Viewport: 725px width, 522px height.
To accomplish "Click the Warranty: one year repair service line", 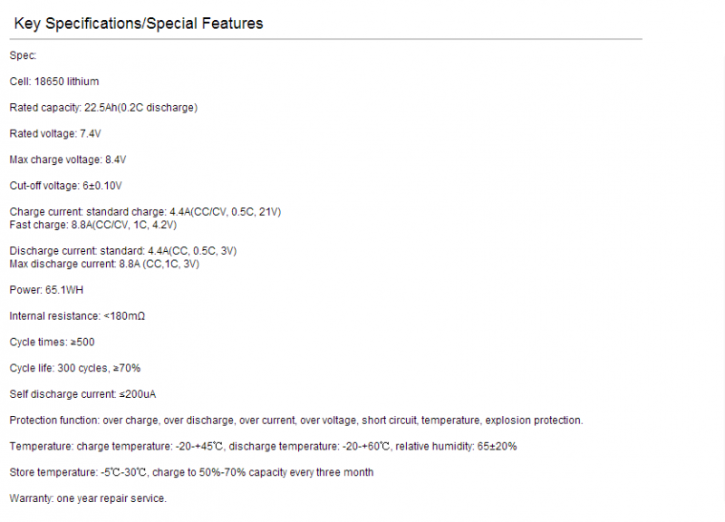I will click(88, 498).
